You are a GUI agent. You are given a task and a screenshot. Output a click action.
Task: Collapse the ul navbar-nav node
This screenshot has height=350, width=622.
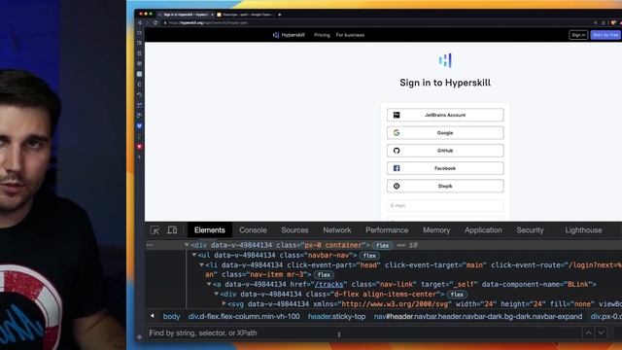(194, 255)
